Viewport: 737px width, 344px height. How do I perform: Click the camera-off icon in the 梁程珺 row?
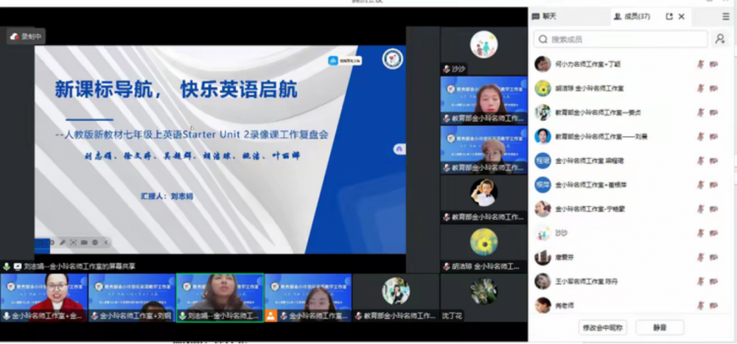pos(713,161)
